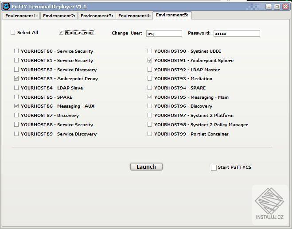This screenshot has height=229, width=292.
Task: Check YOURHOST81 - Service Security
Action: point(16,60)
